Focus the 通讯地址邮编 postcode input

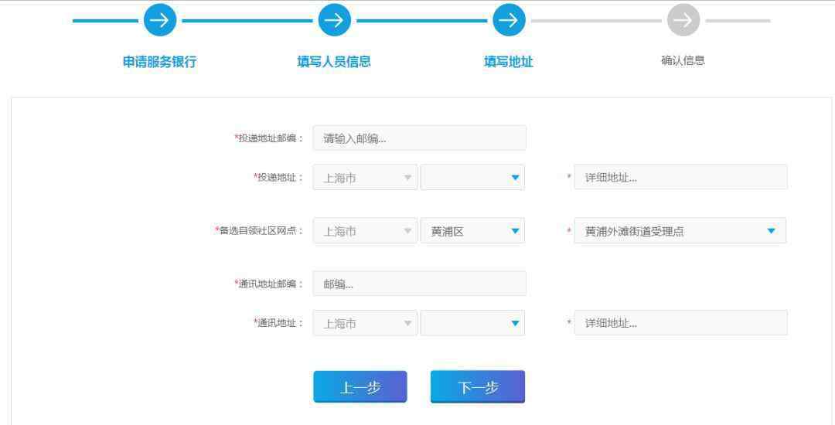[420, 284]
